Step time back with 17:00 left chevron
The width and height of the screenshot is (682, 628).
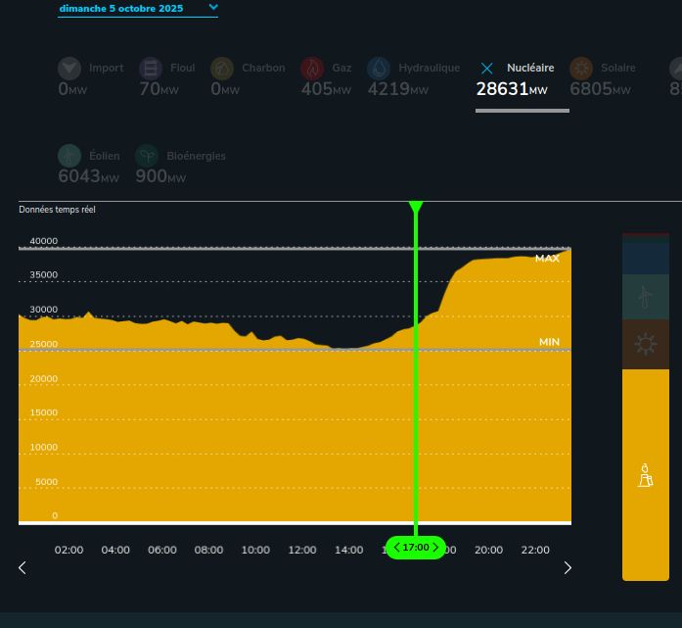[x=396, y=548]
